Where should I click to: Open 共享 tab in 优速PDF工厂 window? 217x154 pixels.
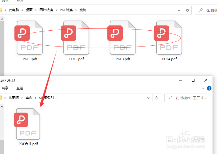point(5,88)
